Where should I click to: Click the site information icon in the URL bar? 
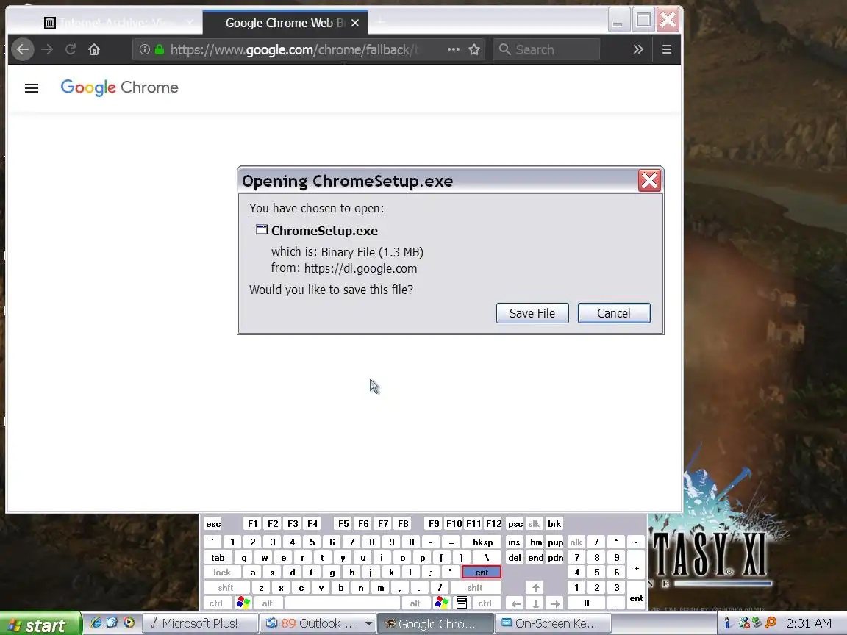(x=145, y=50)
